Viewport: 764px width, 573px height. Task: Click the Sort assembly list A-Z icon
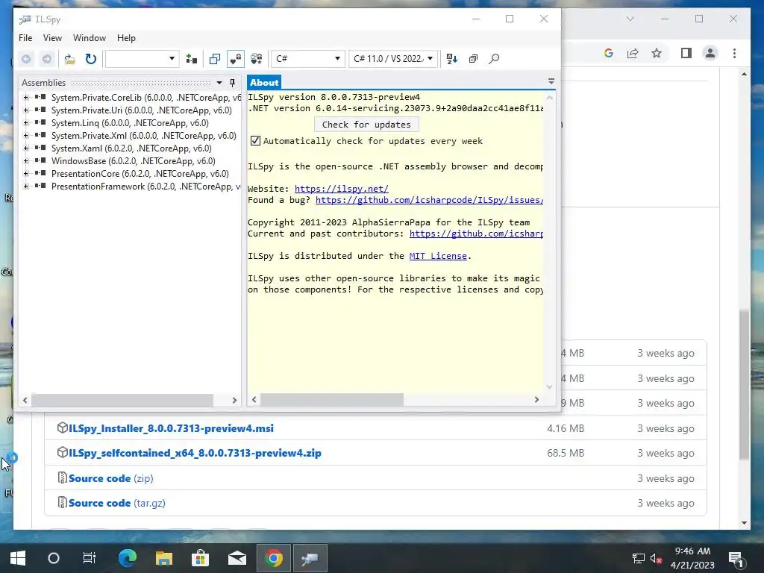coord(451,59)
